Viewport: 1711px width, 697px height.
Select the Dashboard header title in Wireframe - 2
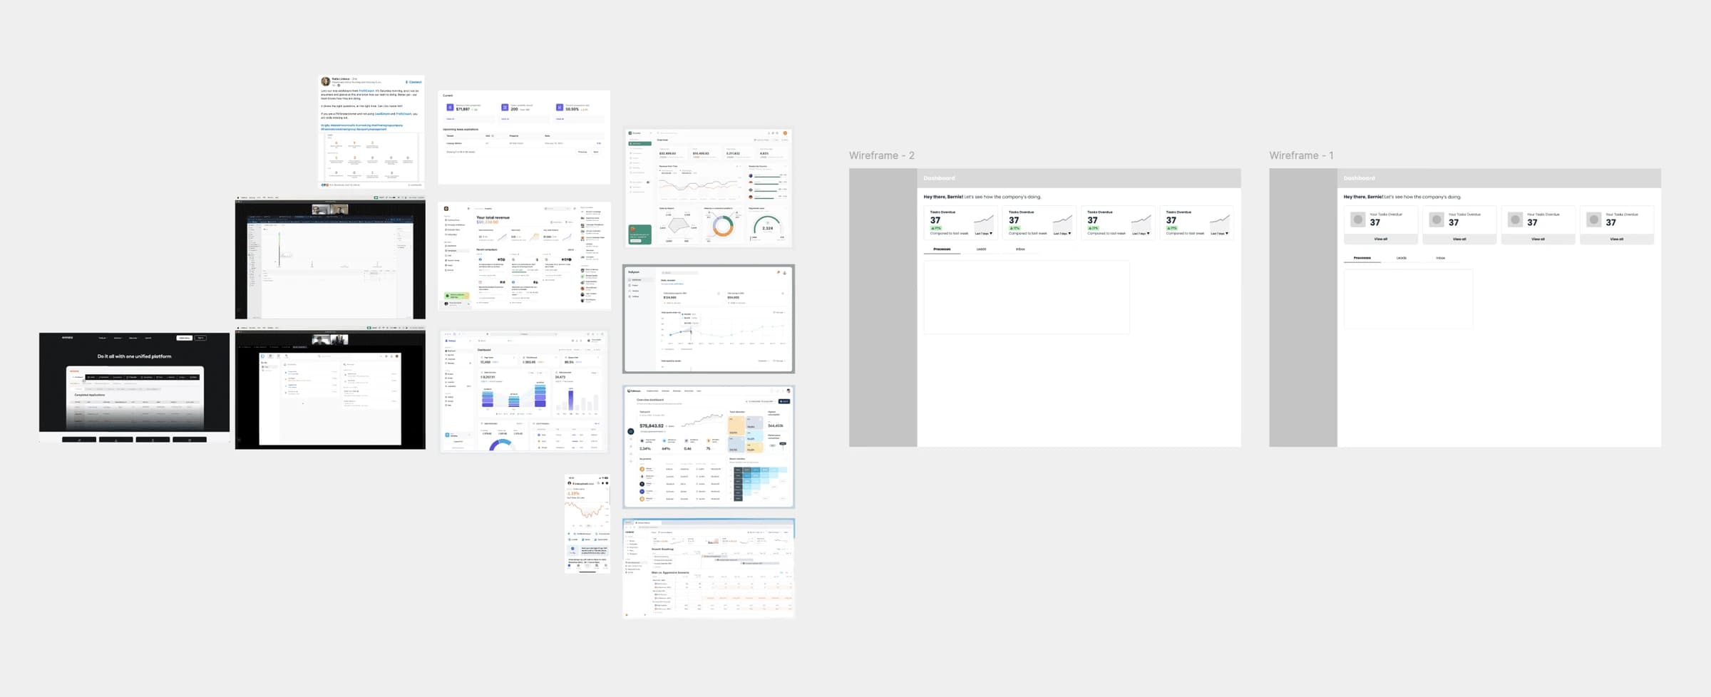click(x=939, y=178)
